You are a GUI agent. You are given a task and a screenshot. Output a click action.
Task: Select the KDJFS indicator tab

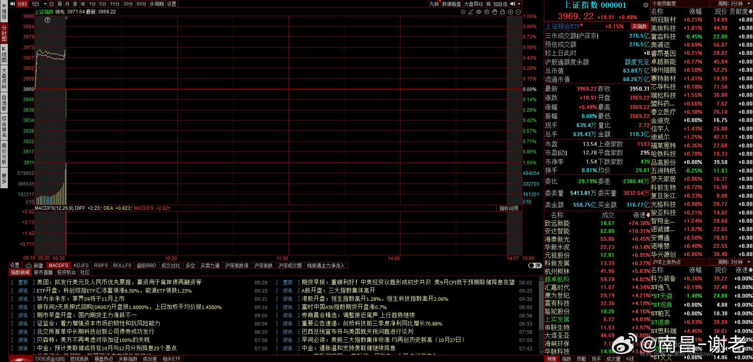[81, 266]
